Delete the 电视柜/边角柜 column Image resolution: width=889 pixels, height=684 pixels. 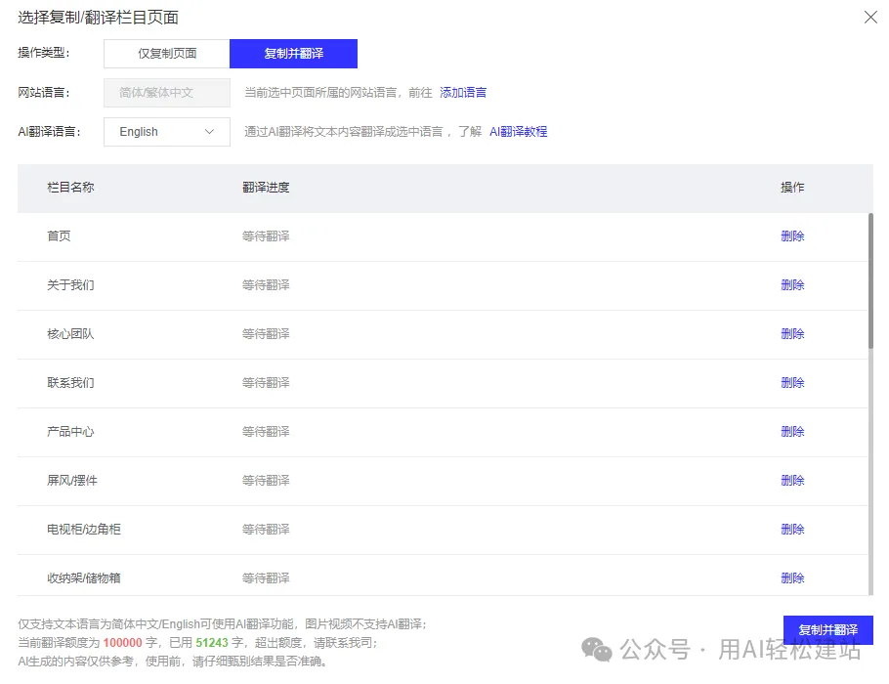coord(792,529)
